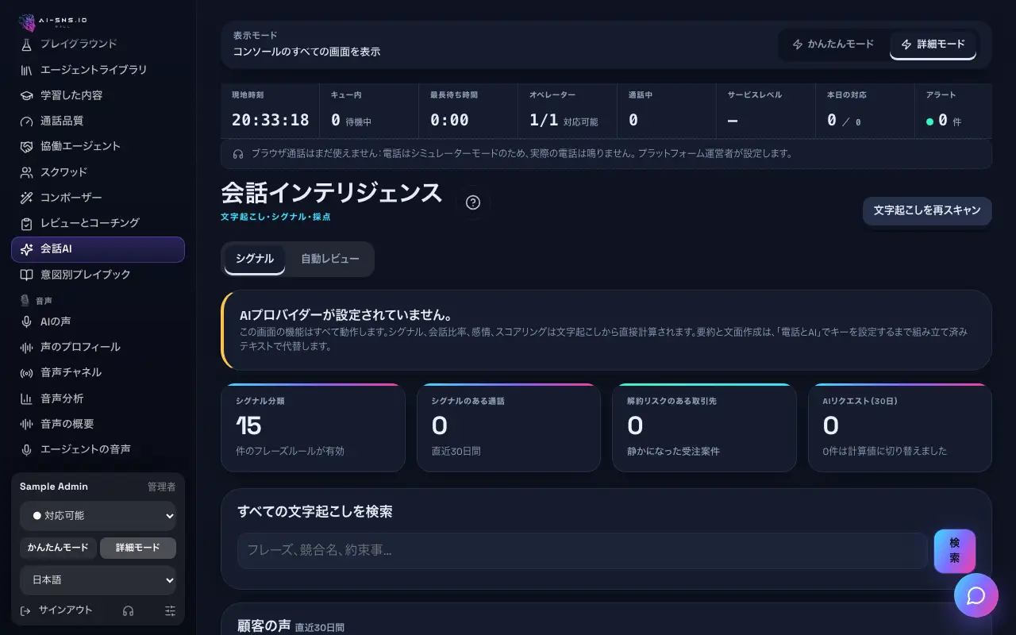Click the waveform icon for 音声の概要
This screenshot has width=1016, height=635.
[x=26, y=424]
